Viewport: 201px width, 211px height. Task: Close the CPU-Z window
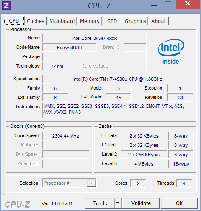(187, 4)
